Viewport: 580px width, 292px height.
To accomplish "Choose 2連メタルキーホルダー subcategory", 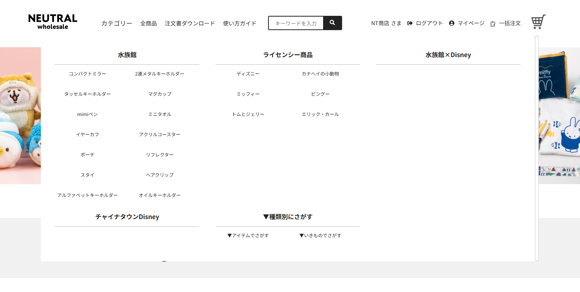I will click(x=160, y=74).
